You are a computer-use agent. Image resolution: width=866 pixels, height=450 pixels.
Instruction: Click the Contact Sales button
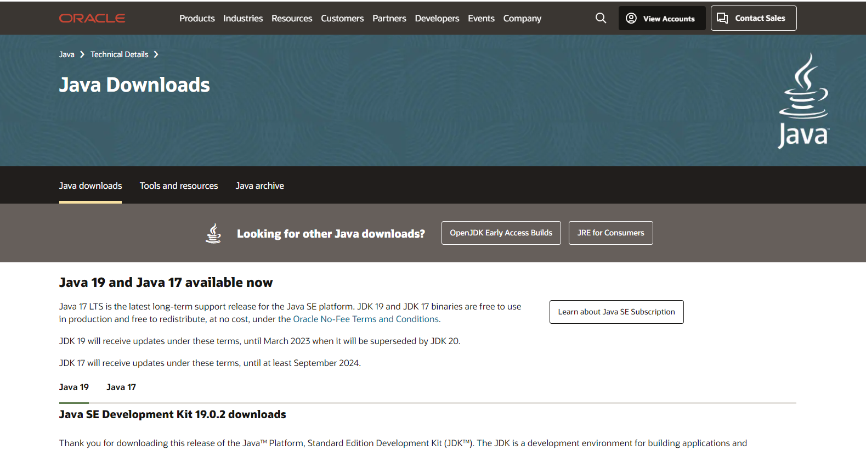tap(754, 18)
